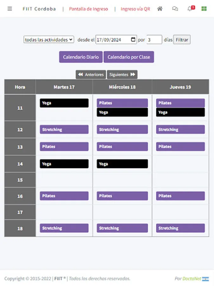Expand the activities selector arrow
This screenshot has width=214, height=286.
coord(70,39)
